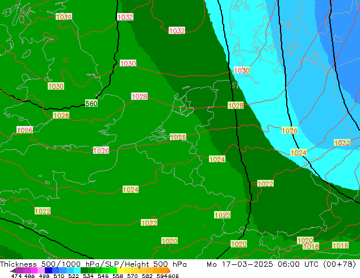Click the orange right arrow legend end

click(169, 271)
